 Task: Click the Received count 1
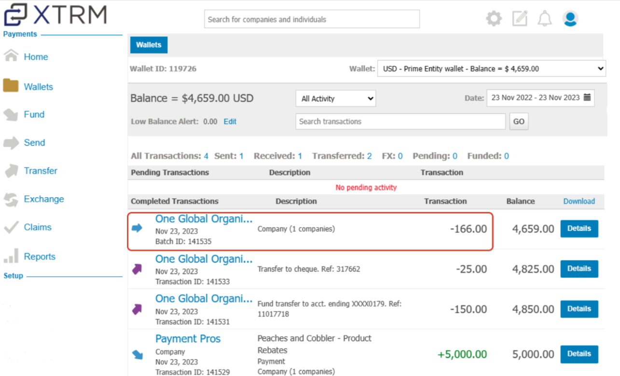300,156
